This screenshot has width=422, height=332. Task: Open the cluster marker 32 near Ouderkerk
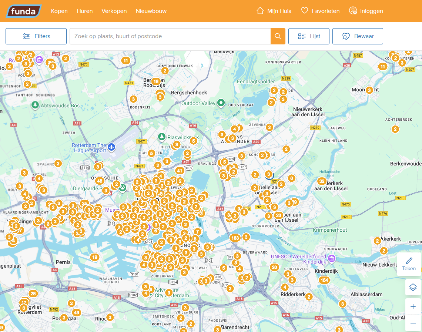[x=322, y=181]
